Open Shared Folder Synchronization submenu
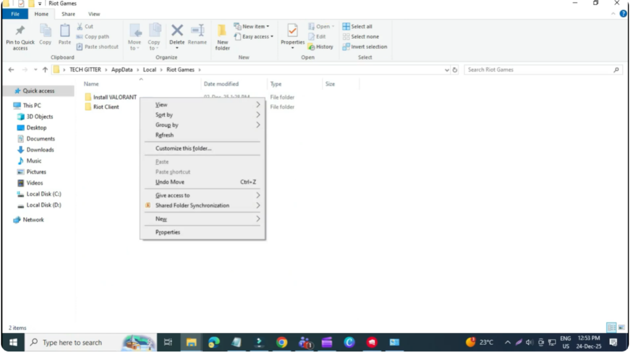 [202, 206]
